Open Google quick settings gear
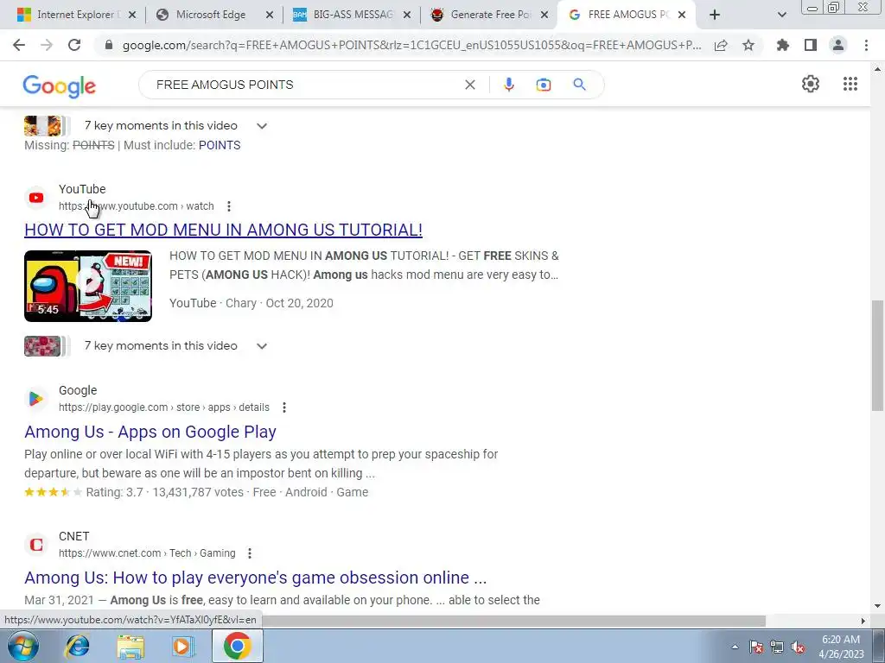This screenshot has width=885, height=663. [x=811, y=84]
